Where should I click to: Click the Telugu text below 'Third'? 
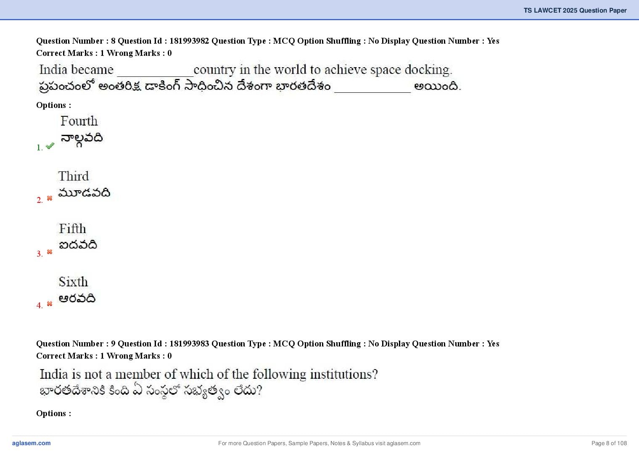pyautogui.click(x=84, y=193)
